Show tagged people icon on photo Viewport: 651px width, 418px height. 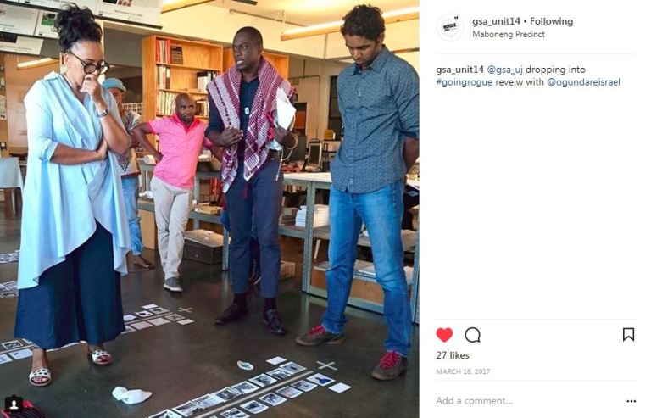pos(14,404)
